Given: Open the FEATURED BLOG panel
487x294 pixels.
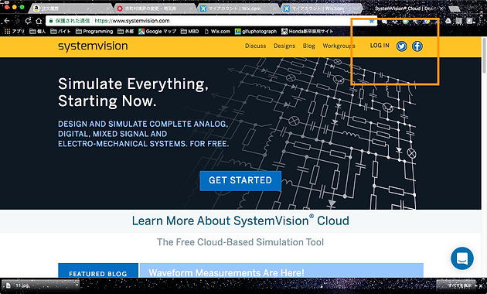Looking at the screenshot, I should pos(98,270).
